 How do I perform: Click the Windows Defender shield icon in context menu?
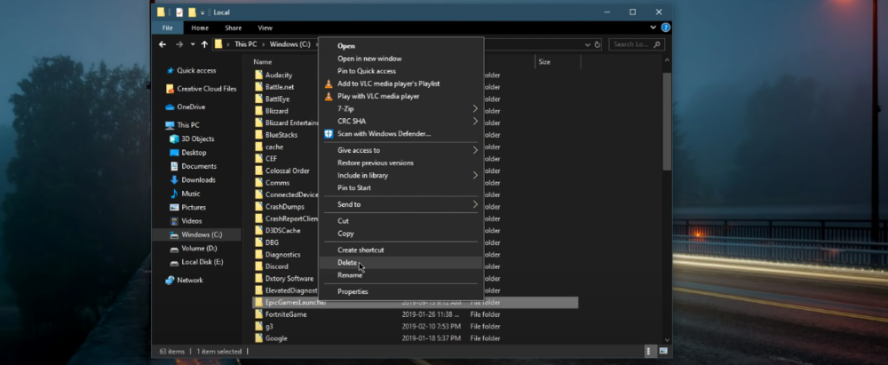329,133
